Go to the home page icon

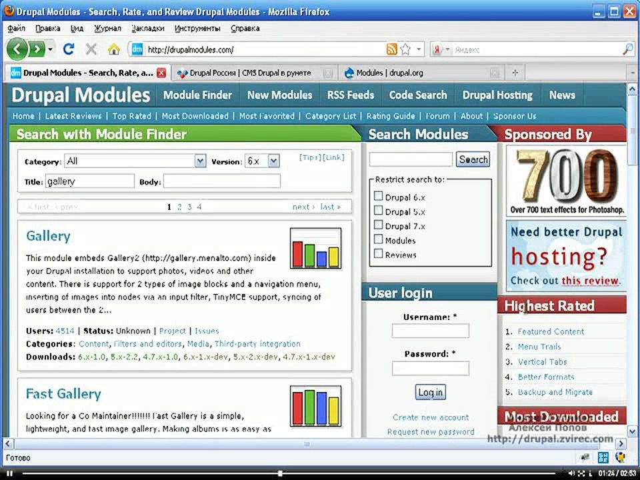[114, 49]
